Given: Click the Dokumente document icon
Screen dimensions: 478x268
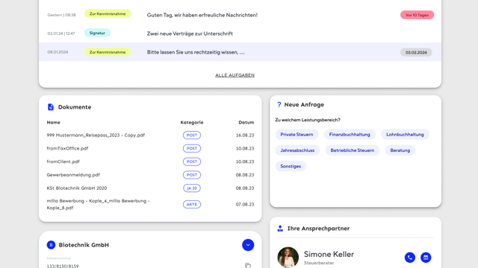Looking at the screenshot, I should [x=51, y=107].
